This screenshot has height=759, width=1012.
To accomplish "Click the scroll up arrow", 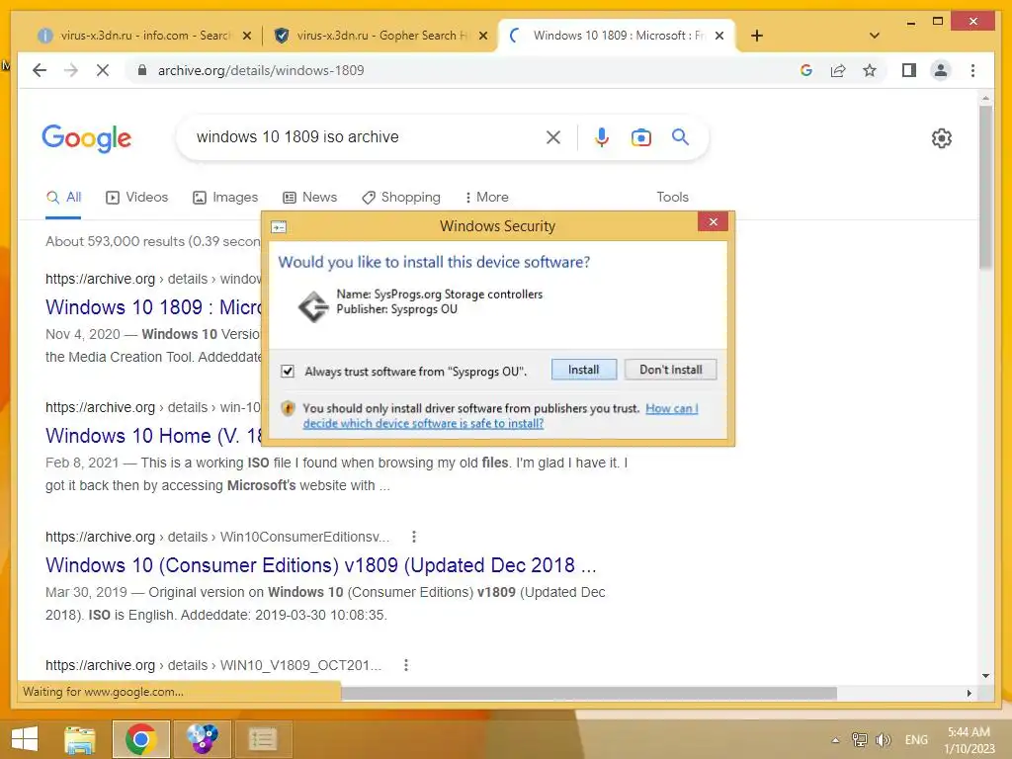I will pyautogui.click(x=985, y=99).
